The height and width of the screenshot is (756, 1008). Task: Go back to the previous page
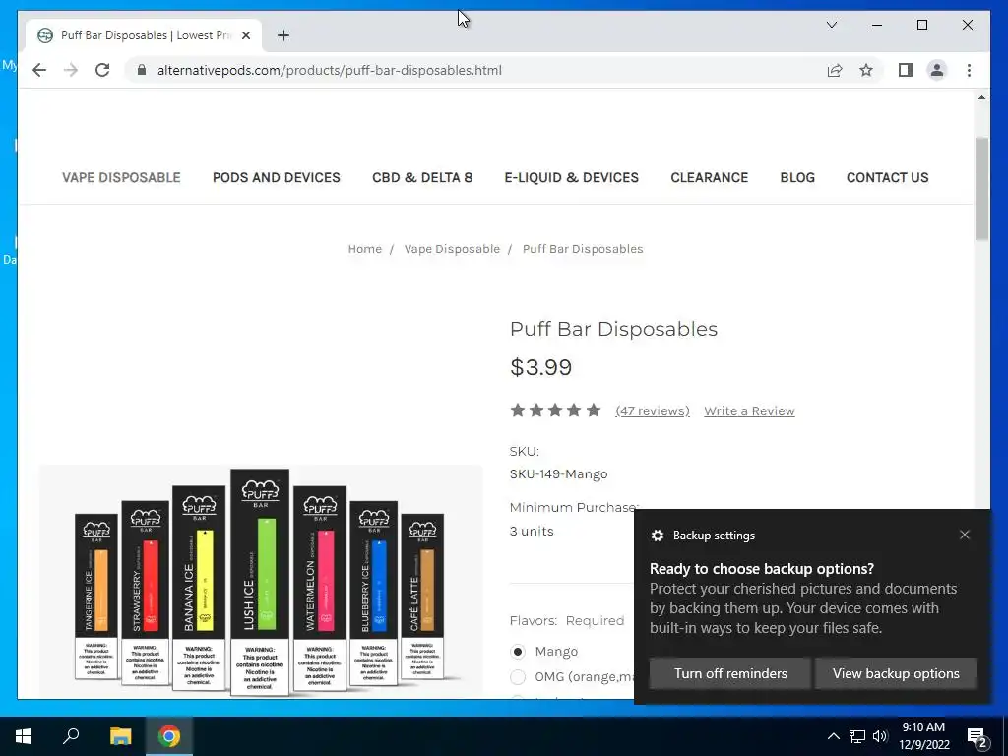point(39,70)
